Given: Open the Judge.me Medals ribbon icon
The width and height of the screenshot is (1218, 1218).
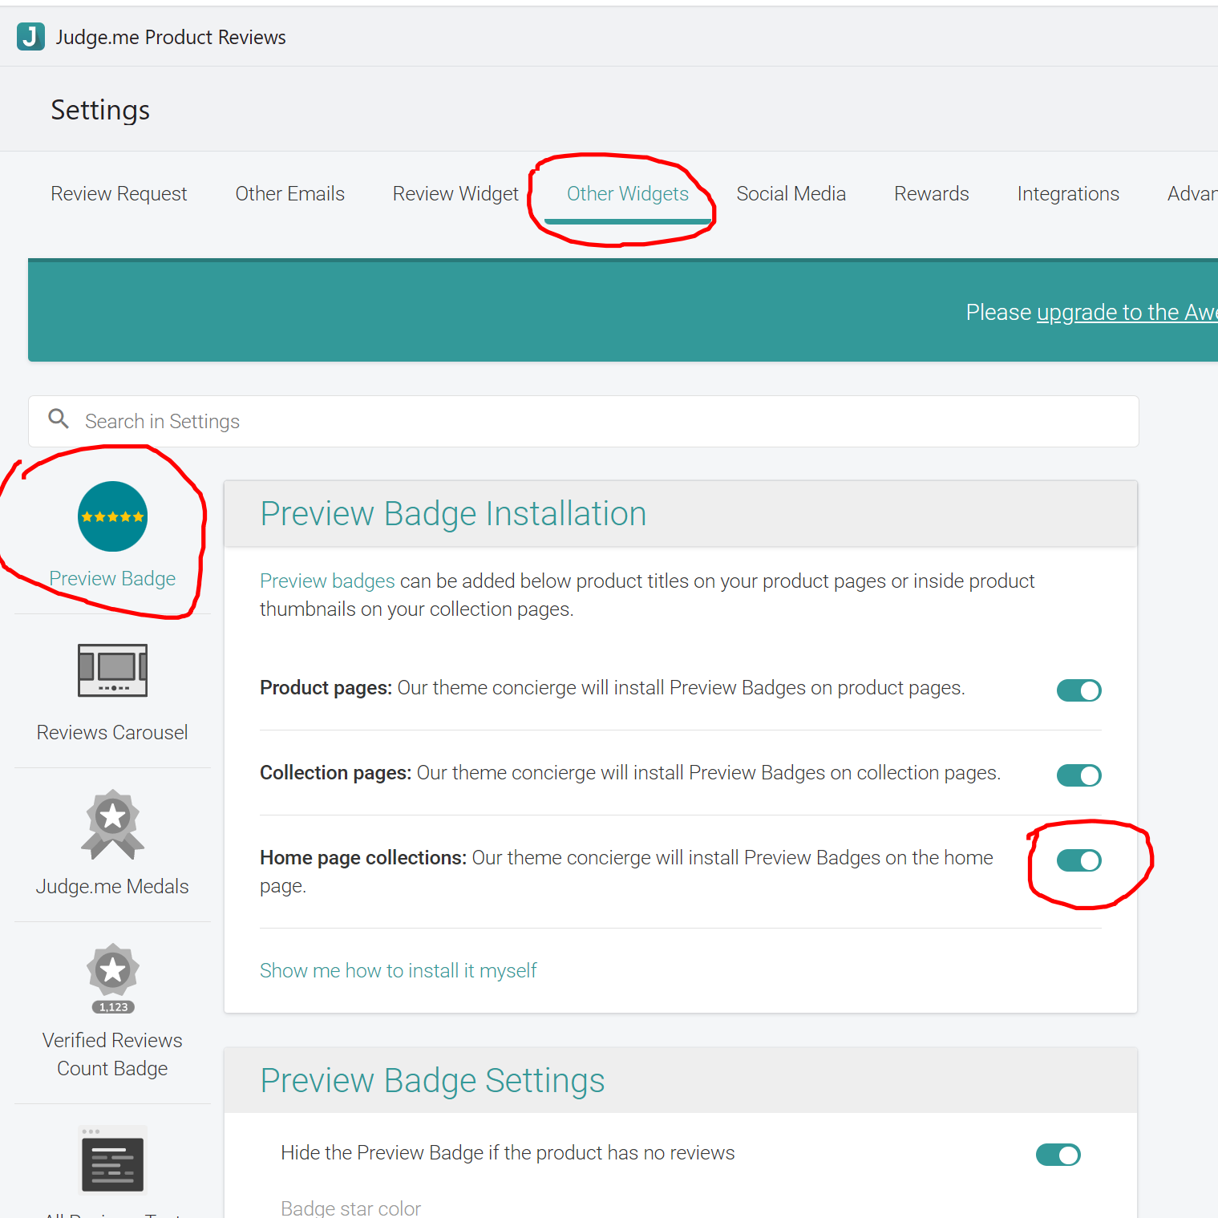Looking at the screenshot, I should click(x=112, y=824).
